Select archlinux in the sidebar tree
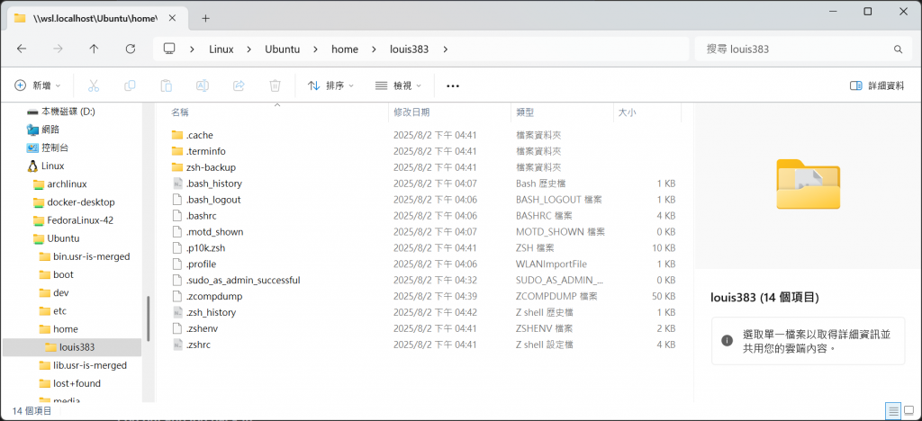Image resolution: width=922 pixels, height=421 pixels. click(67, 184)
